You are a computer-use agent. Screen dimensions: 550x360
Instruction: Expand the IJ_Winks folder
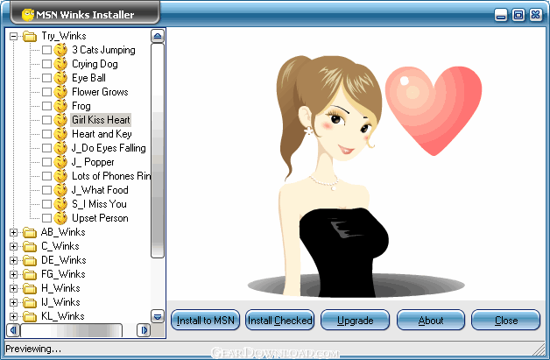[x=13, y=302]
